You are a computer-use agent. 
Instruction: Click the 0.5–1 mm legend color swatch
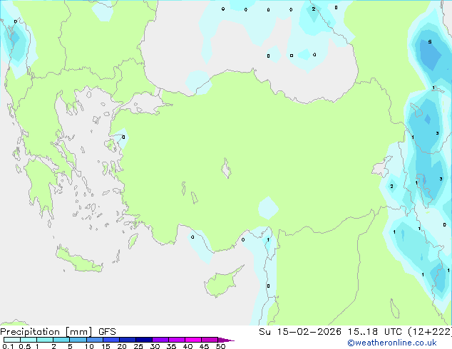point(29,340)
